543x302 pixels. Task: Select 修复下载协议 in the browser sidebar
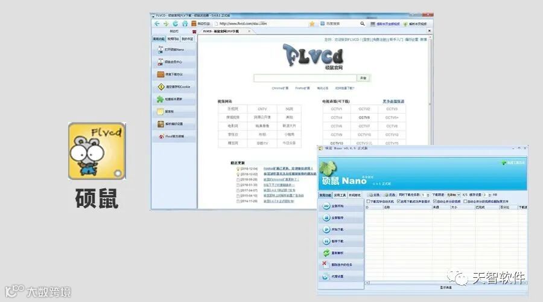click(174, 74)
